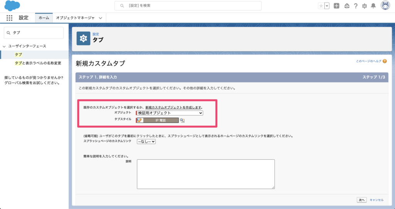Open the notifications bell
This screenshot has width=395, height=209.
coord(373,6)
